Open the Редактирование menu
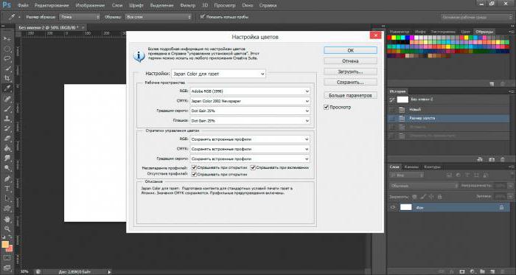This screenshot has width=516, height=275. pos(52,5)
